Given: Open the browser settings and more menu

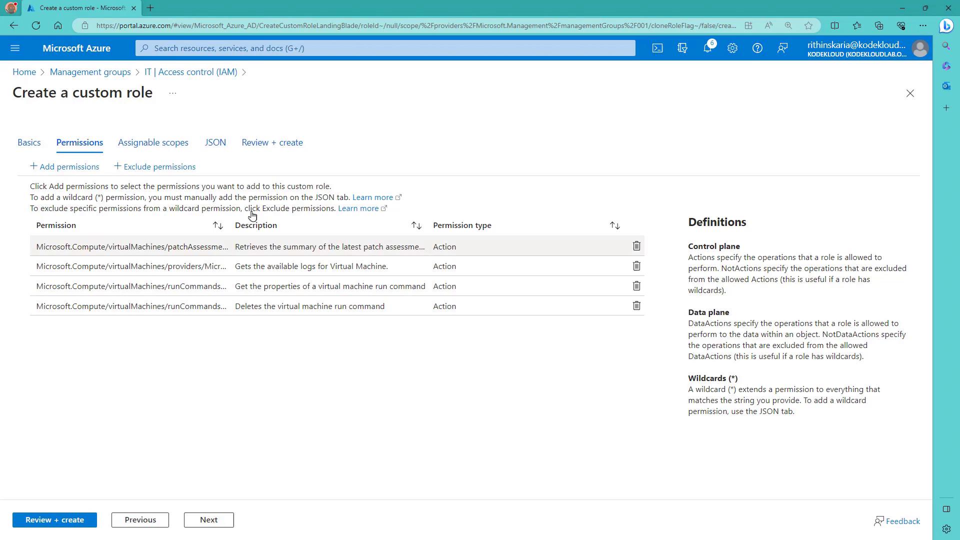Looking at the screenshot, I should coord(923,25).
